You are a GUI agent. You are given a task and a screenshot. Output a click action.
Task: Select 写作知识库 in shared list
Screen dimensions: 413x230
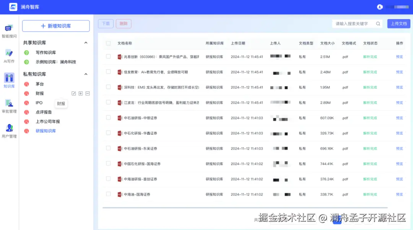46,53
